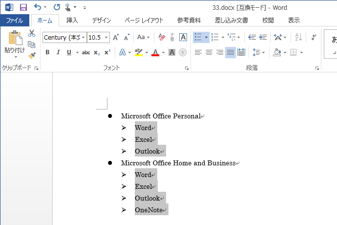The image size is (337, 225).
Task: Switch to the デザイン tab
Action: point(102,21)
